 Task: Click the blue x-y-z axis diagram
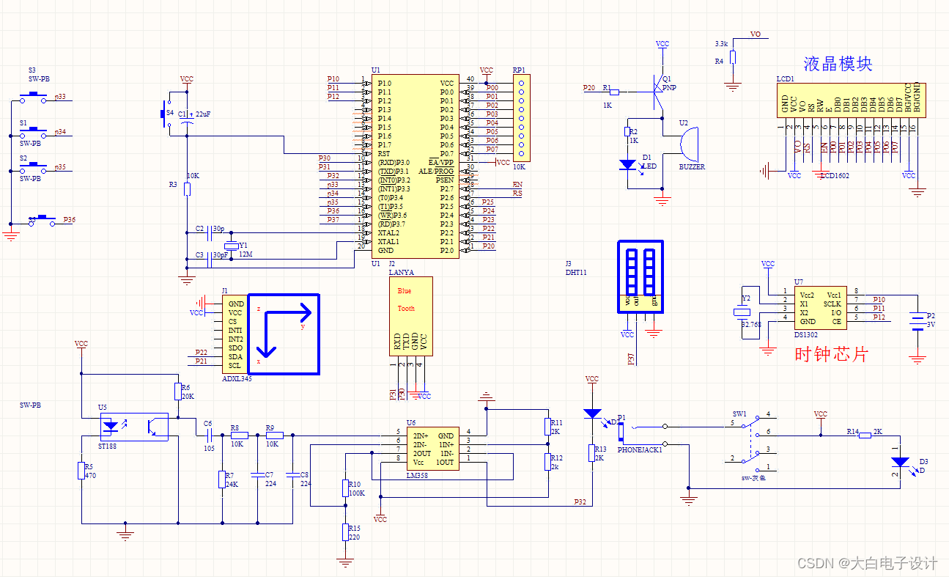tap(284, 334)
